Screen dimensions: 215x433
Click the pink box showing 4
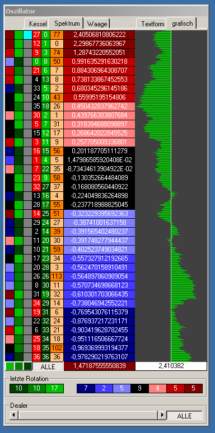tap(157, 388)
